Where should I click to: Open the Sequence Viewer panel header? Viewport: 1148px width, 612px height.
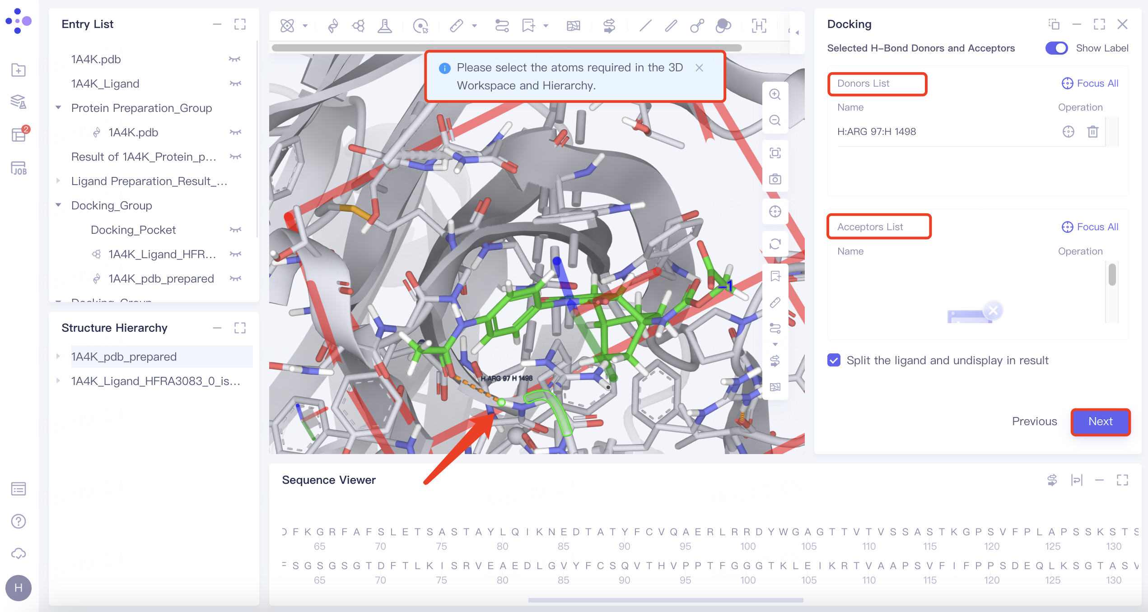point(329,480)
